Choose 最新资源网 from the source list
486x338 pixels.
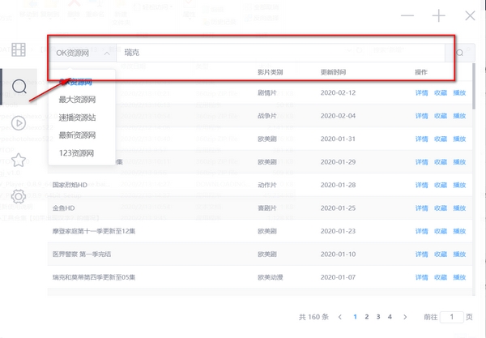coord(77,135)
